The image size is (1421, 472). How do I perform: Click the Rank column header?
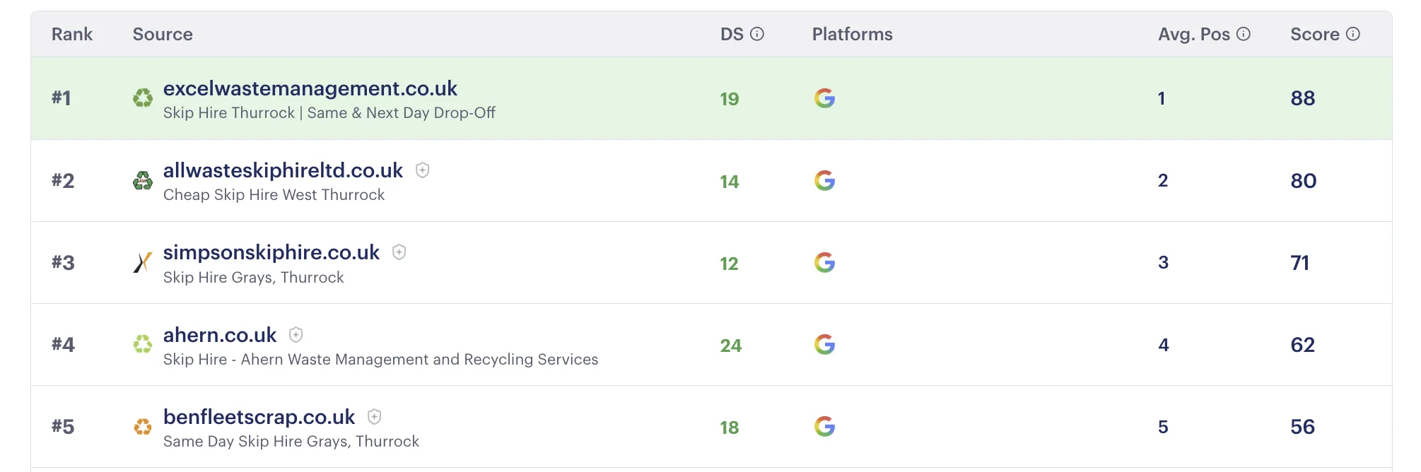coord(71,33)
